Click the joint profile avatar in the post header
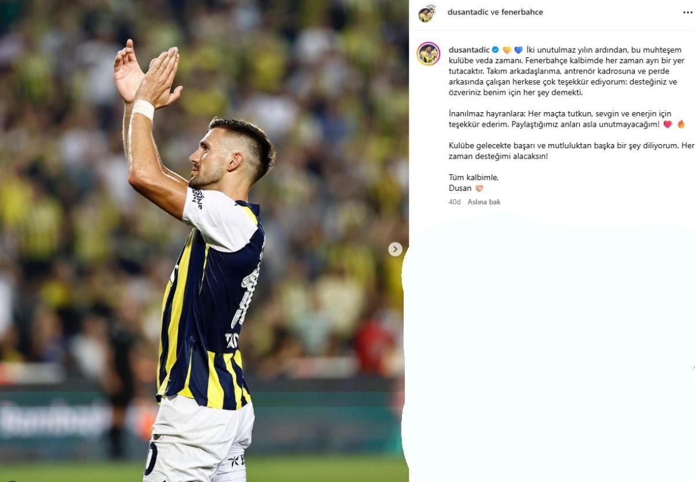Image resolution: width=695 pixels, height=482 pixels. click(427, 13)
